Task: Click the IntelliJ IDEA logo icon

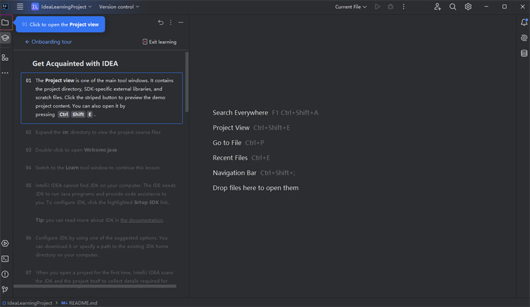Action: pyautogui.click(x=5, y=7)
